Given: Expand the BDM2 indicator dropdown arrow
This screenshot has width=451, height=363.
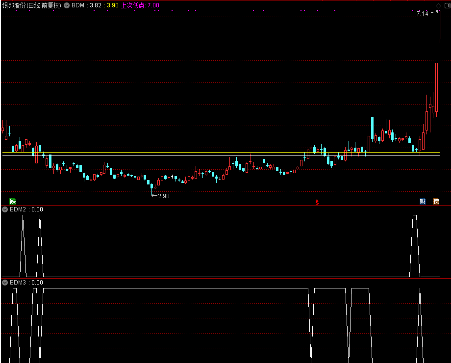Looking at the screenshot, I should [x=5, y=209].
